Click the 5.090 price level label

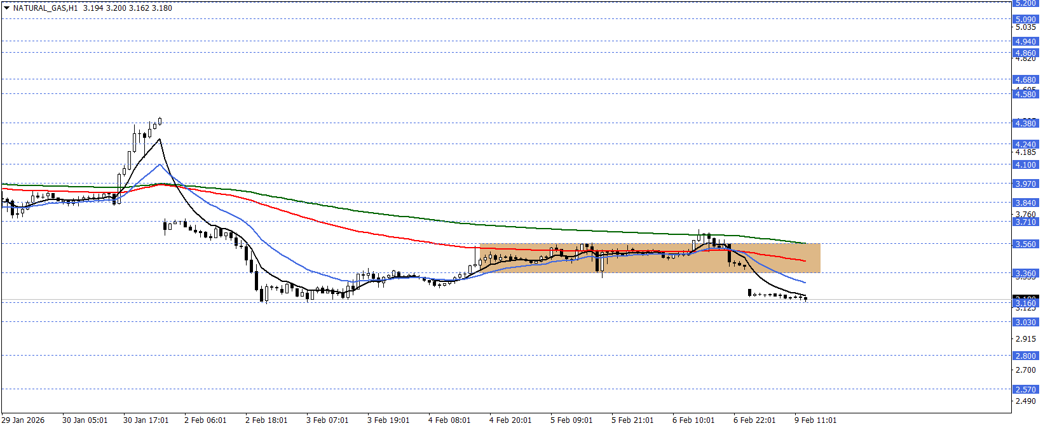coord(1025,19)
